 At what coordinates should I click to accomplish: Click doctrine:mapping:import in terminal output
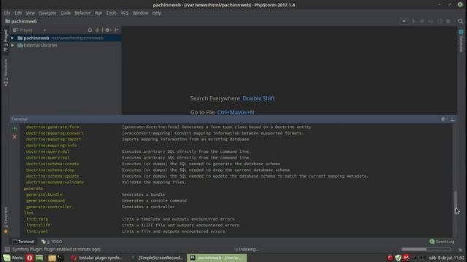pyautogui.click(x=53, y=139)
